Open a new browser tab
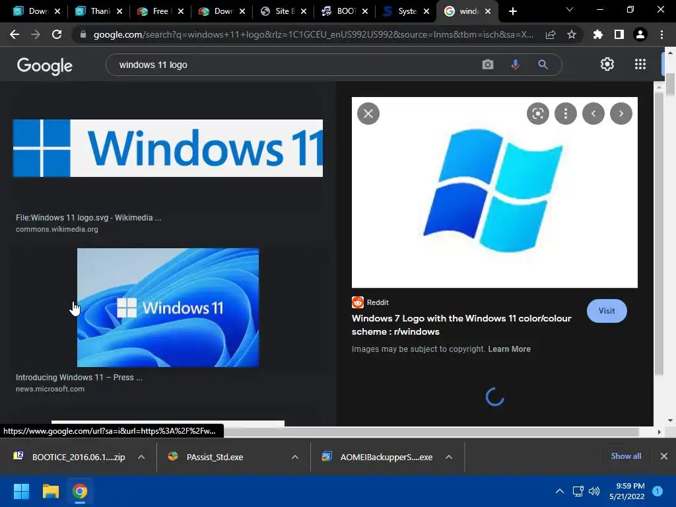 [x=512, y=11]
